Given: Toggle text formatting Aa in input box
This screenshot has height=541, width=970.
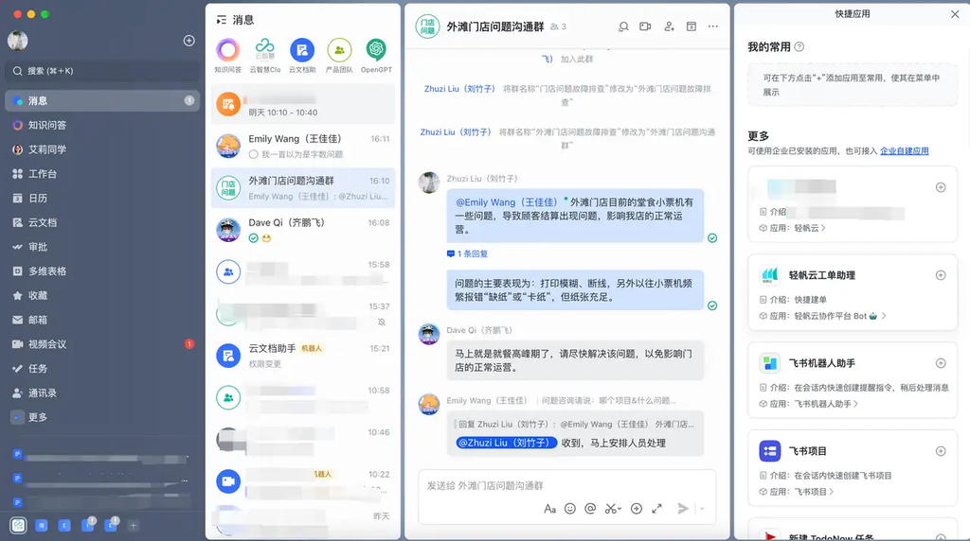Looking at the screenshot, I should tap(549, 508).
